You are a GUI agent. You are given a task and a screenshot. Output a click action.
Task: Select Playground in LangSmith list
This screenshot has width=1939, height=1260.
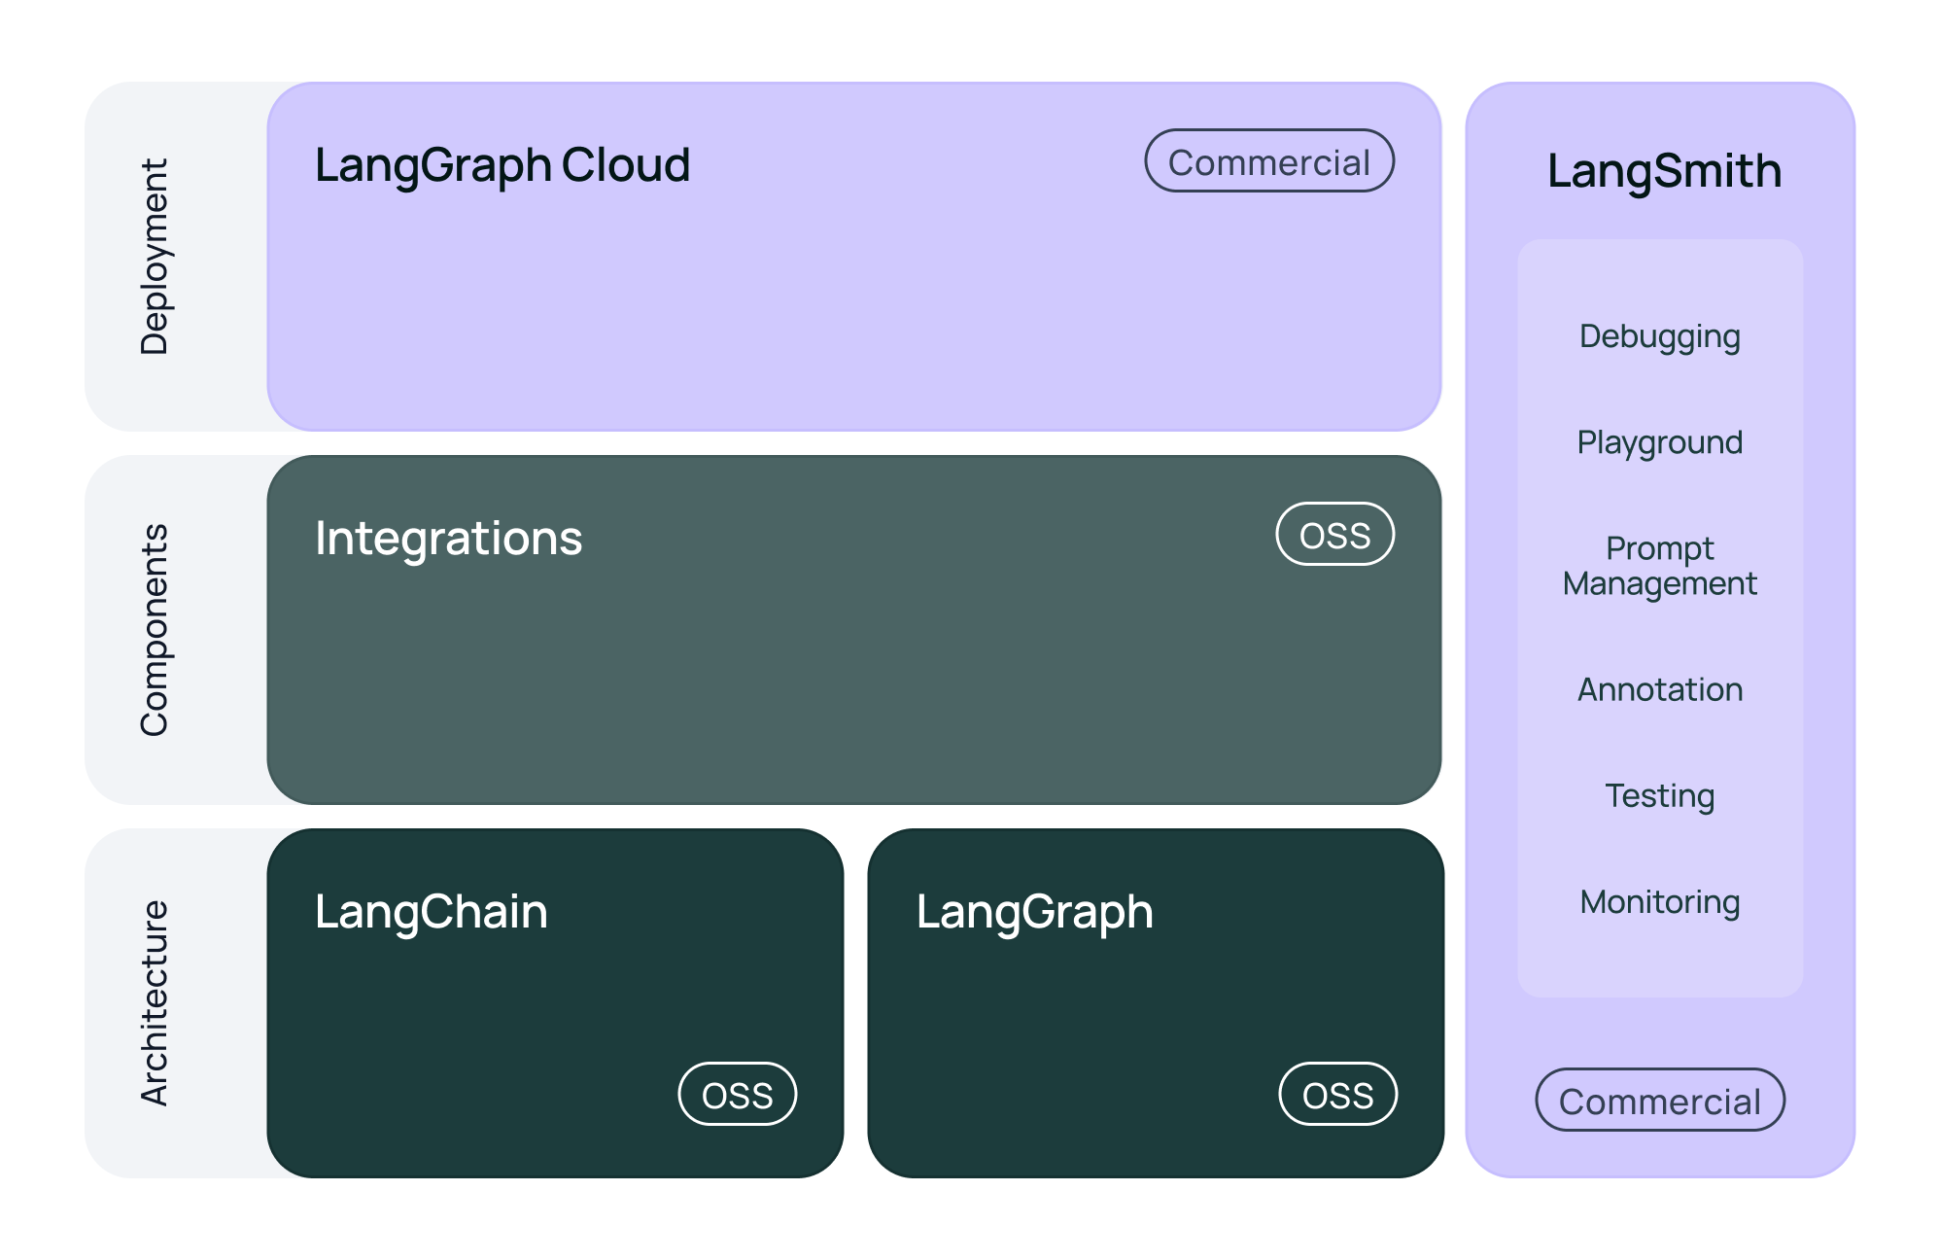click(1660, 443)
